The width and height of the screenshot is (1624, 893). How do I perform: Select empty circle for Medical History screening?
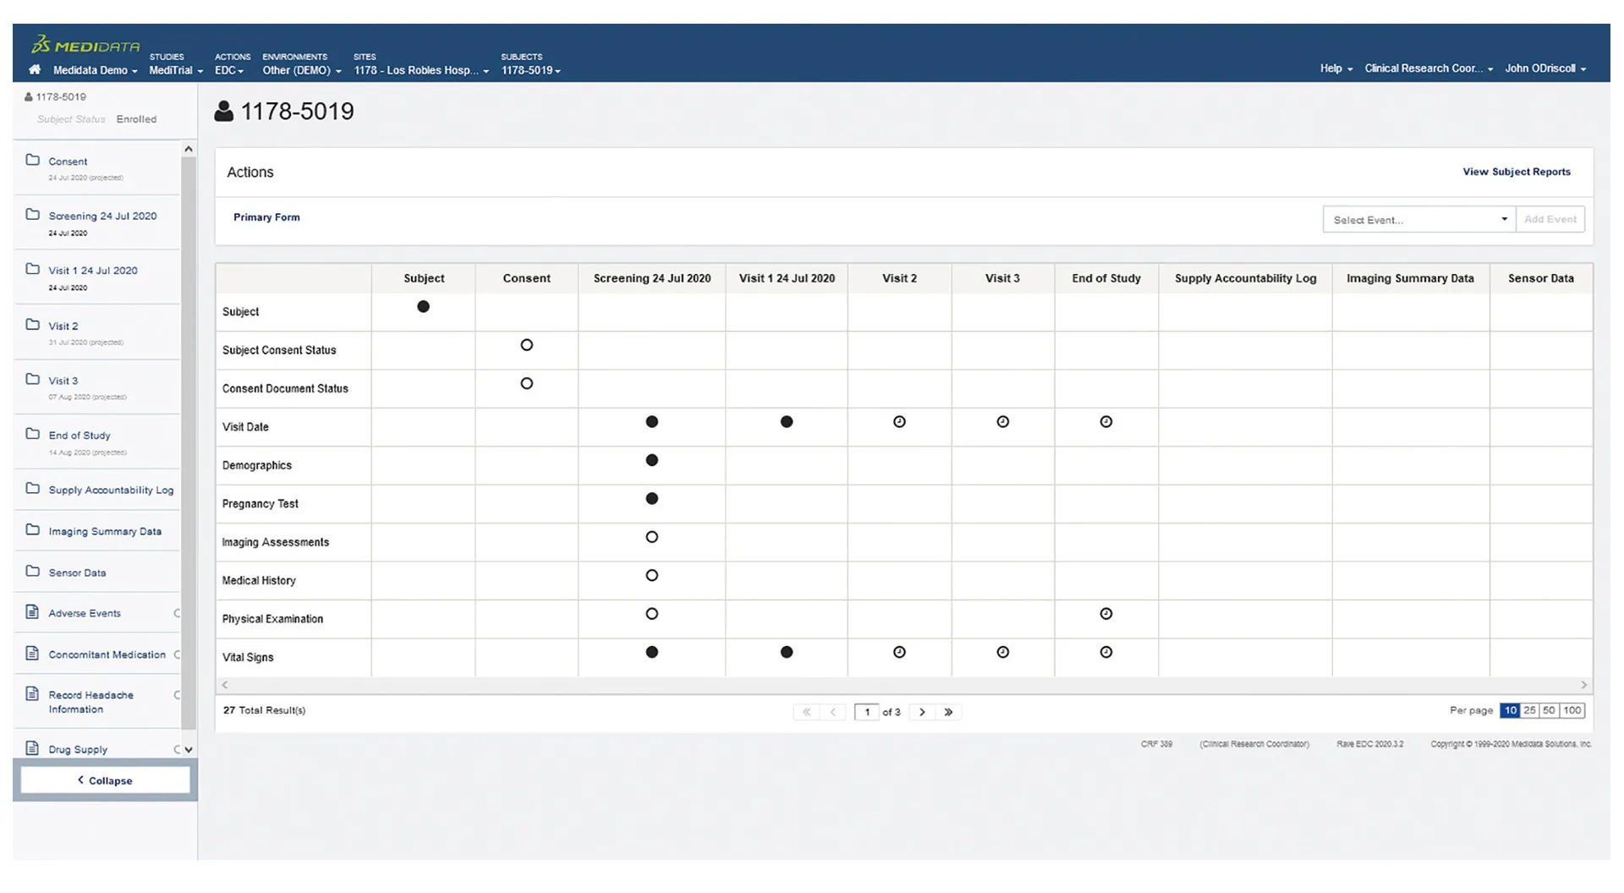coord(651,576)
